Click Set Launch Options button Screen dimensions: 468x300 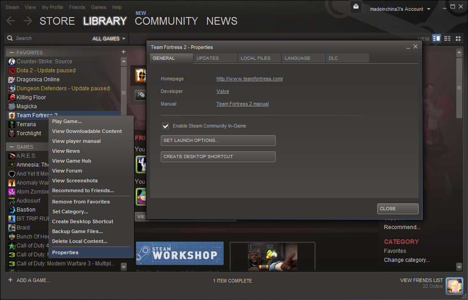tap(218, 140)
